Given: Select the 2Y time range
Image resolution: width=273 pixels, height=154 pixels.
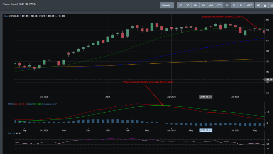Looking at the screenshot, I should click(234, 5).
